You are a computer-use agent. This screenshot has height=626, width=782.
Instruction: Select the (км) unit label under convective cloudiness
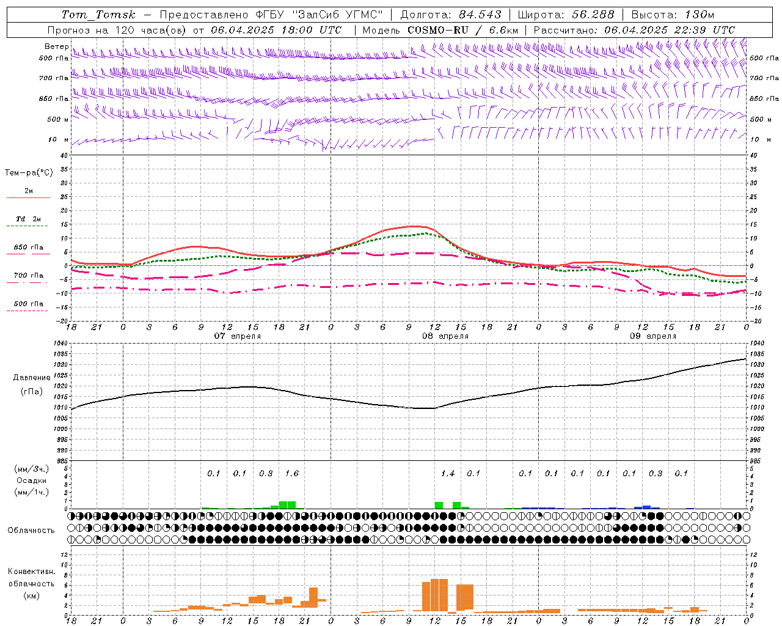click(31, 595)
